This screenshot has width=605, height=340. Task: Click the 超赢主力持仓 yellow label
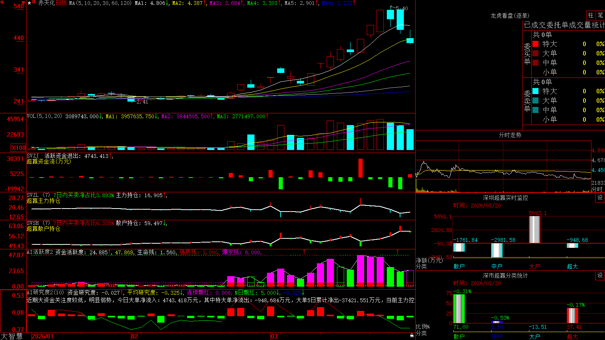click(43, 201)
